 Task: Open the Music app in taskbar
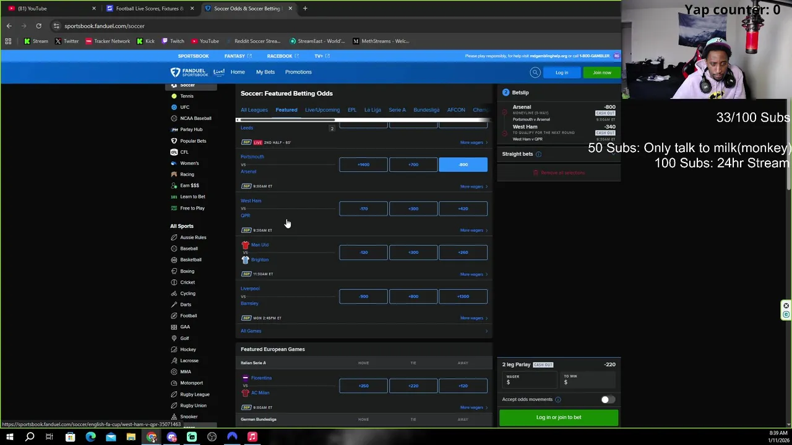coord(252,437)
